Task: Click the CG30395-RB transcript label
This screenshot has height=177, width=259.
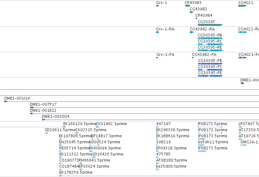Action: (210, 35)
